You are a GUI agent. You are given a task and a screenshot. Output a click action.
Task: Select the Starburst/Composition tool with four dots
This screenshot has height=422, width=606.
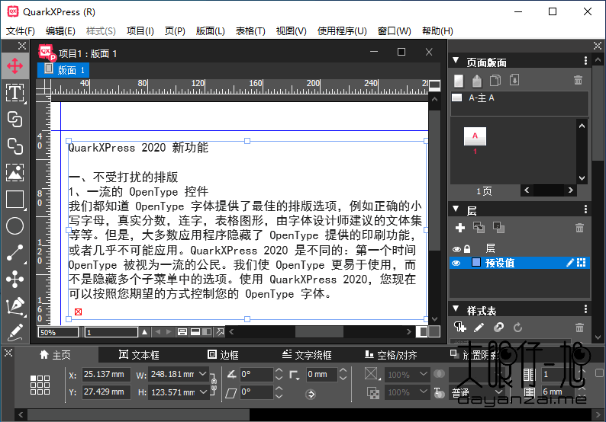click(15, 279)
